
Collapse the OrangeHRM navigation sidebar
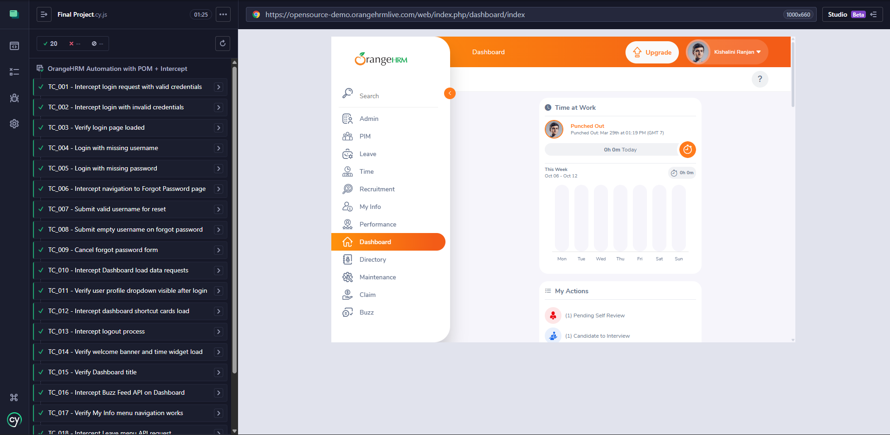coord(449,93)
